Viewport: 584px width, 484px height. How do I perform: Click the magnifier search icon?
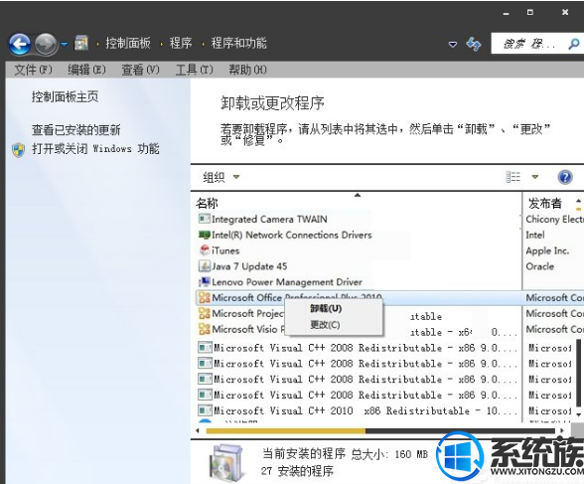click(x=574, y=44)
